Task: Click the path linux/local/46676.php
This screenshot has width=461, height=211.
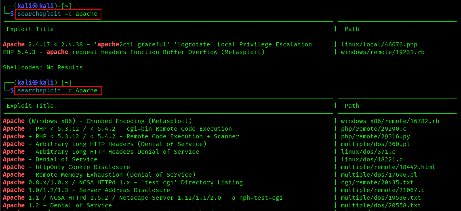Action: pyautogui.click(x=379, y=45)
